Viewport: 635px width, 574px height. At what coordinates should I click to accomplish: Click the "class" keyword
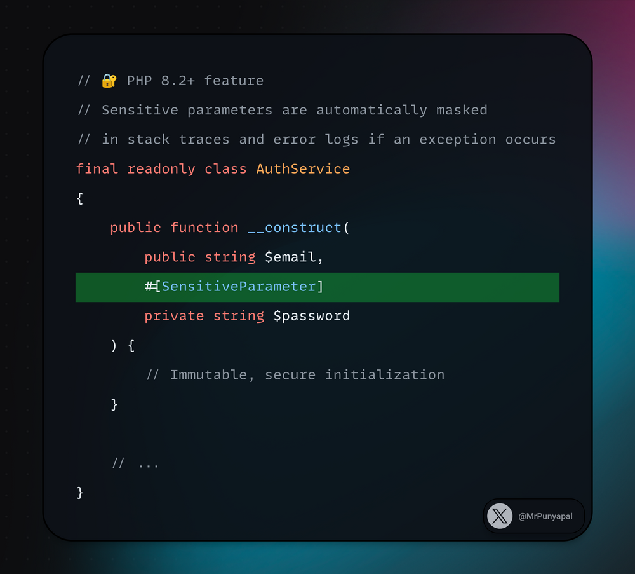(x=225, y=169)
